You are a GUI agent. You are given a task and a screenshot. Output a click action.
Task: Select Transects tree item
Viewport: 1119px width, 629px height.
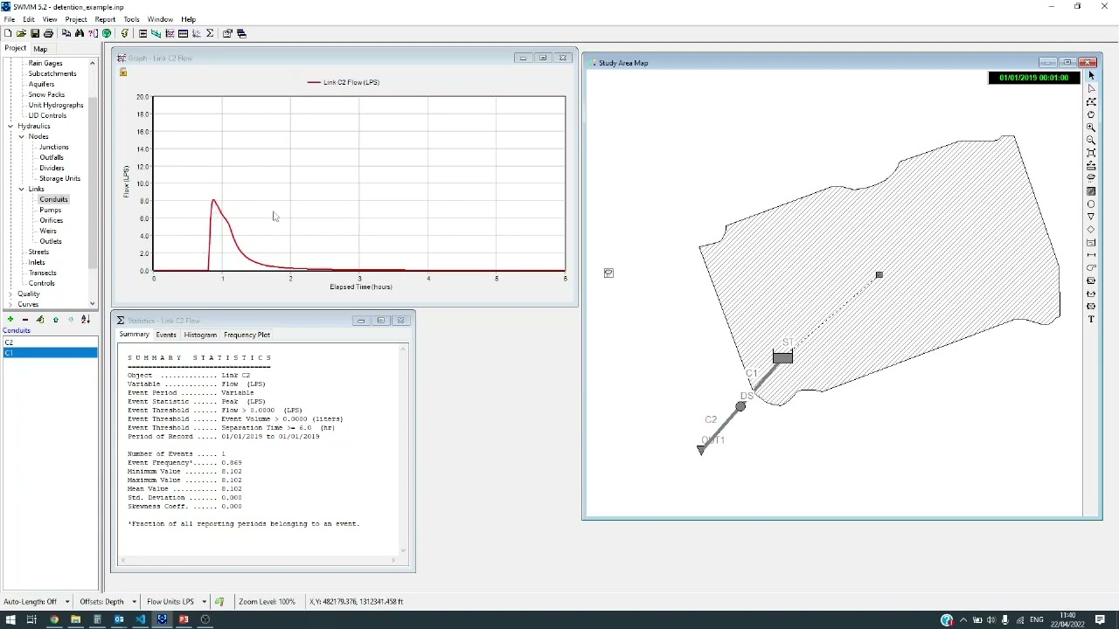42,273
